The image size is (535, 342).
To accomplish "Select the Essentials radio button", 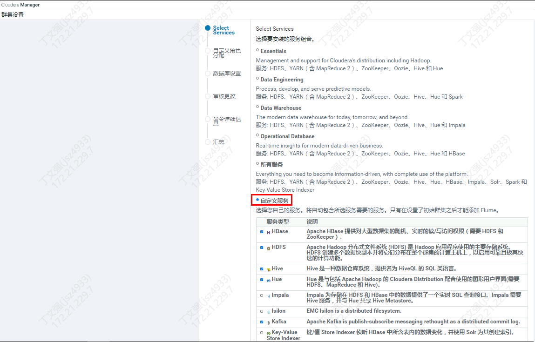I will 257,50.
